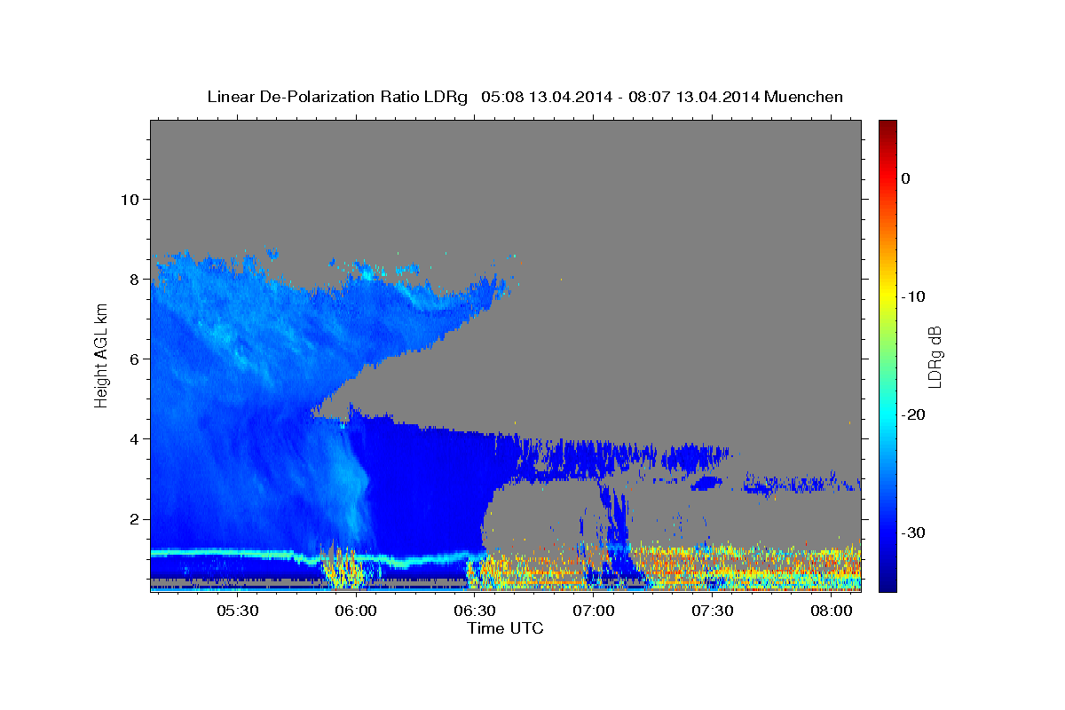
Task: Click the 07:30 time tick label
Action: [x=712, y=611]
